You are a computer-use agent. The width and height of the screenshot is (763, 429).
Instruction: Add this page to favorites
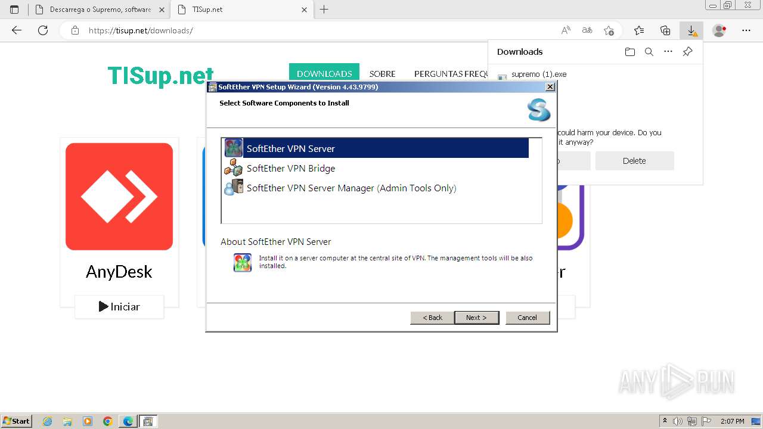coord(609,30)
